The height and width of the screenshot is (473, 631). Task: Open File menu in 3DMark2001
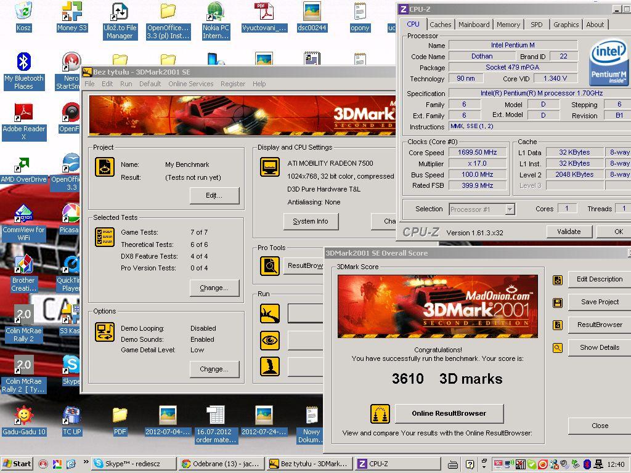89,84
